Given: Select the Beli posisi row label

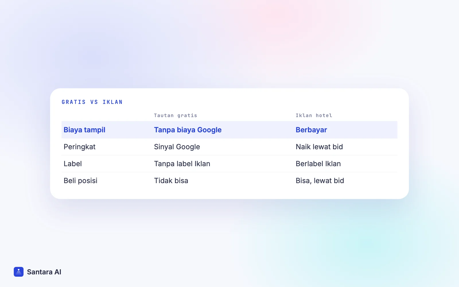Looking at the screenshot, I should point(80,181).
